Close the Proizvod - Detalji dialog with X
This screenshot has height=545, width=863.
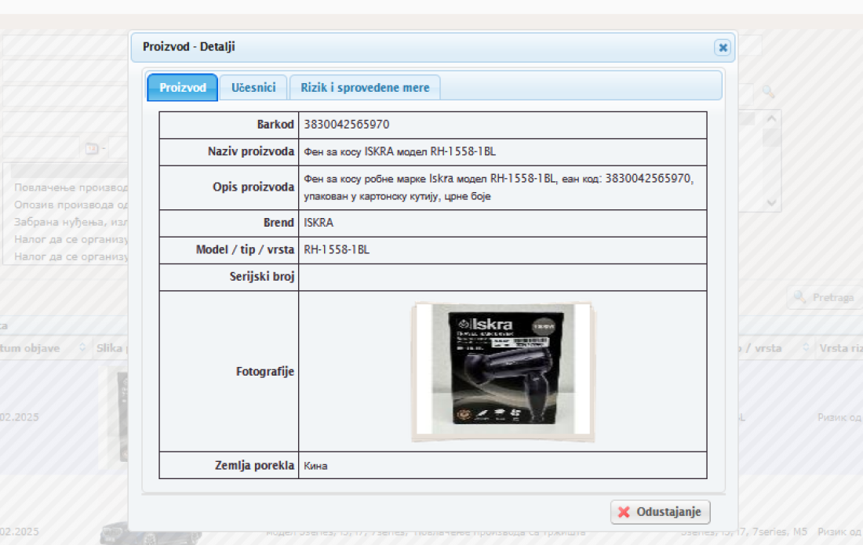[x=723, y=48]
